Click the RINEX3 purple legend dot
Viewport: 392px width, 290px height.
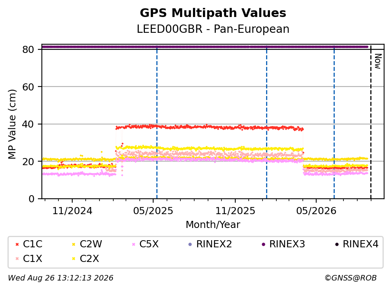[263, 244]
